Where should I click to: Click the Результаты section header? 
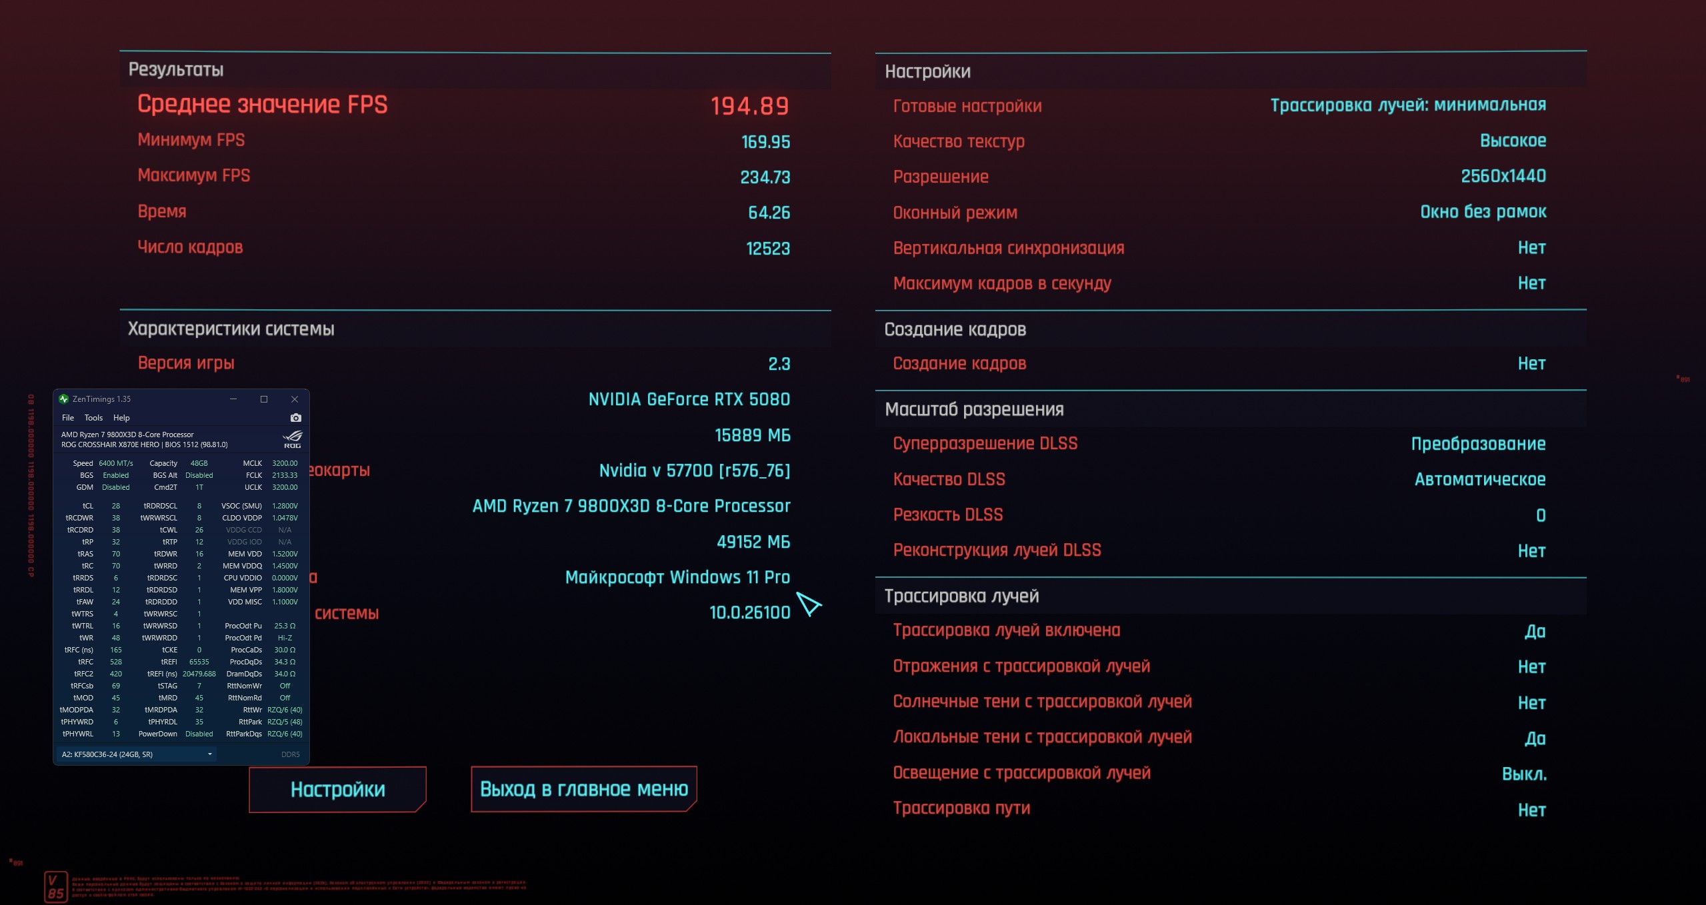tap(176, 70)
